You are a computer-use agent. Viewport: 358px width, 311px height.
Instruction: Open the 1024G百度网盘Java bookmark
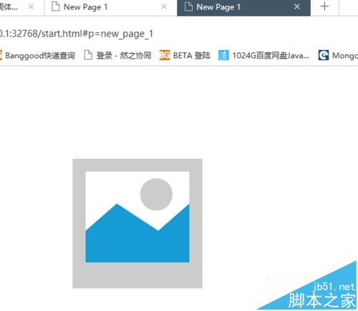(264, 56)
